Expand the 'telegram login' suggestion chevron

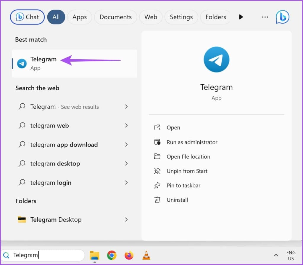[126, 182]
